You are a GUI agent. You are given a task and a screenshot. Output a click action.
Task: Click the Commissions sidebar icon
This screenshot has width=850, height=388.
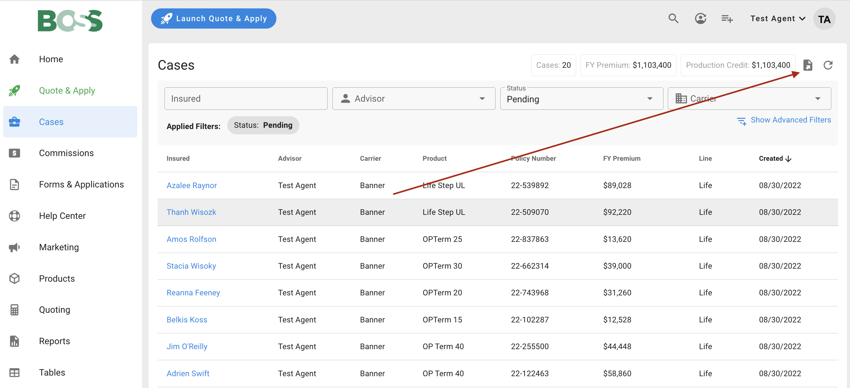pos(15,153)
